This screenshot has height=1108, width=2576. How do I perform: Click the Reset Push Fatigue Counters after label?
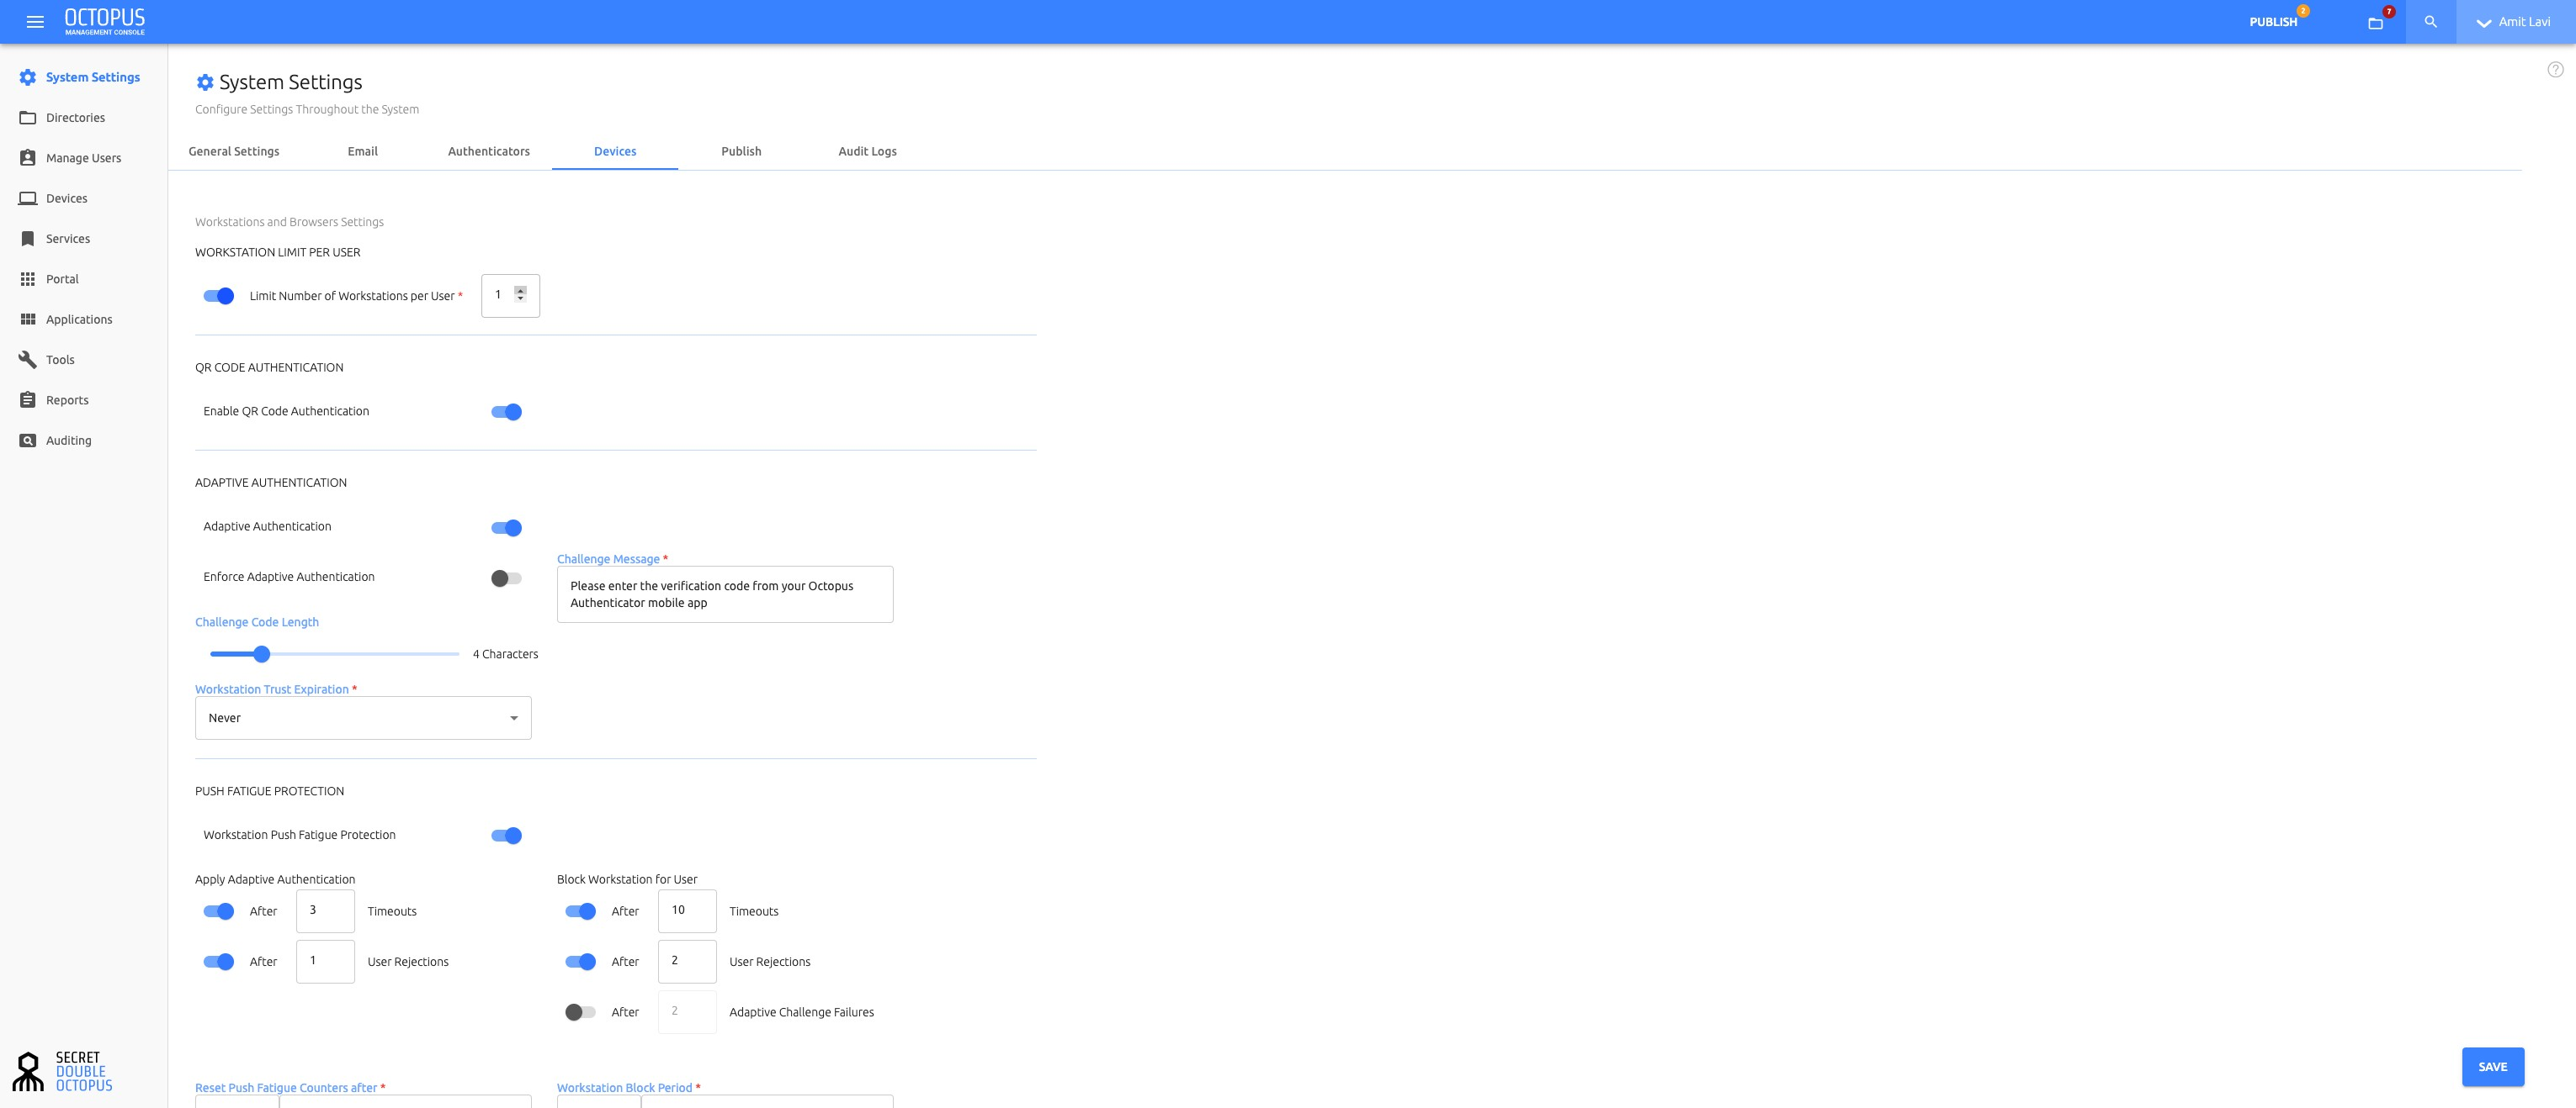[286, 1088]
